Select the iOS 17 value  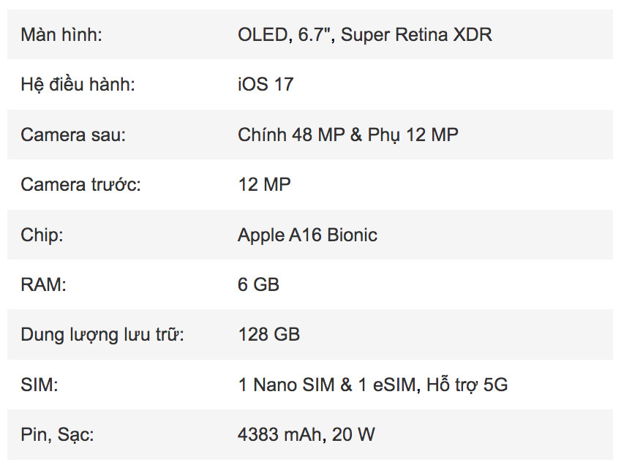click(x=266, y=85)
